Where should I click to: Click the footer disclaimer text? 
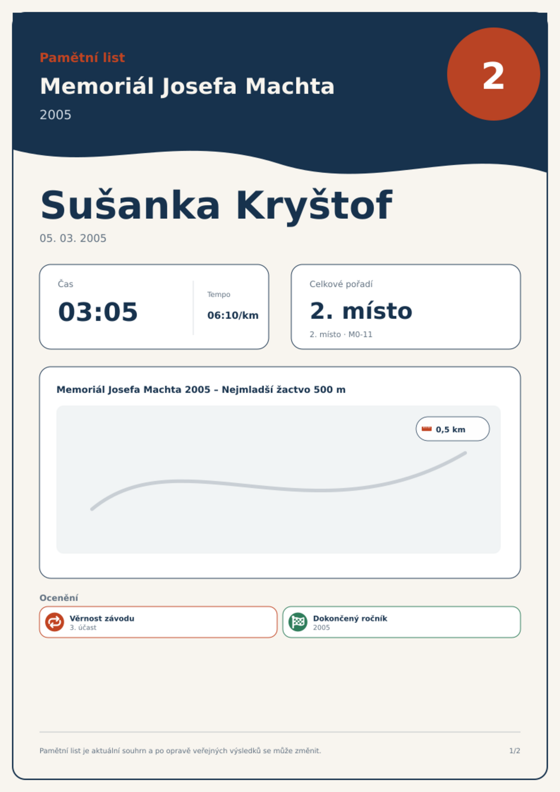click(180, 751)
